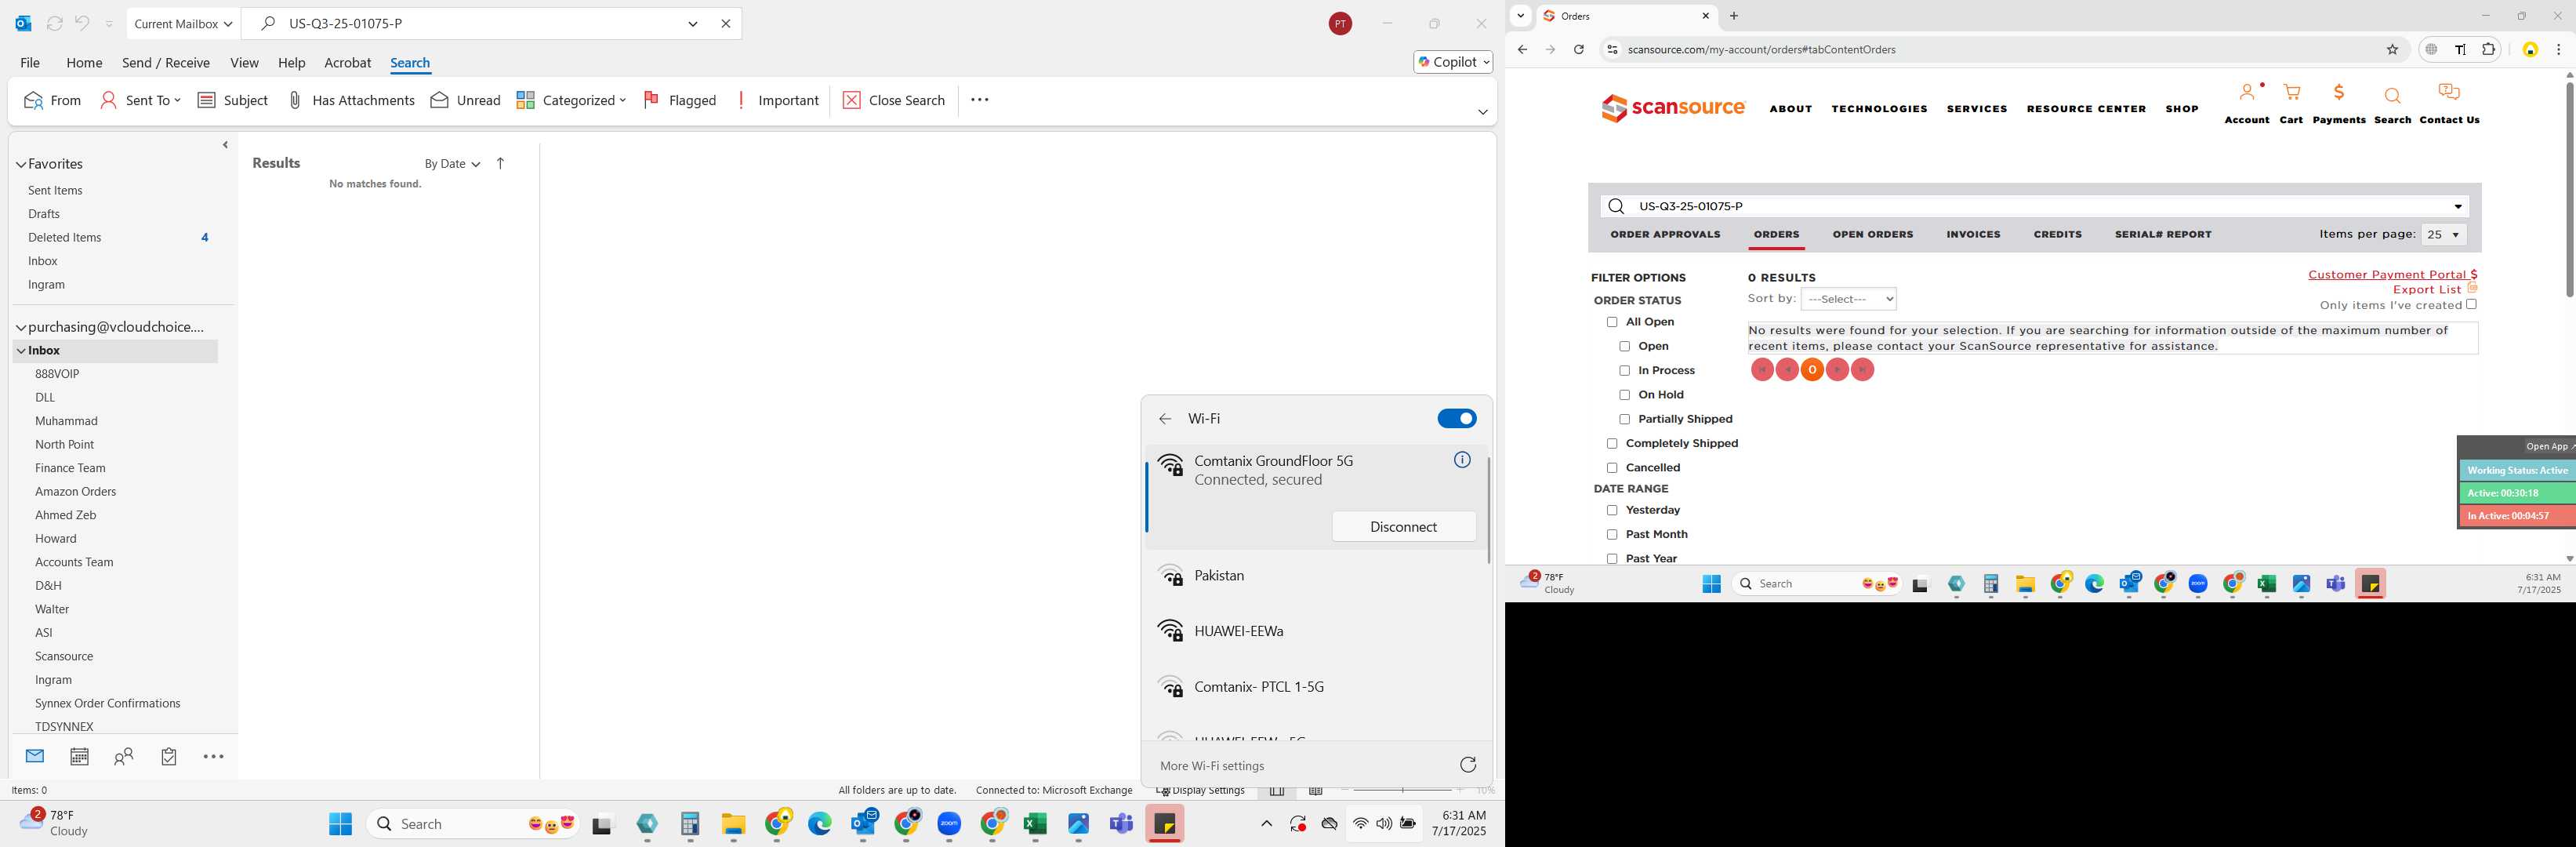This screenshot has height=847, width=2576.
Task: Click Disconnect for Comtanix GroundFloor 5G
Action: tap(1403, 527)
